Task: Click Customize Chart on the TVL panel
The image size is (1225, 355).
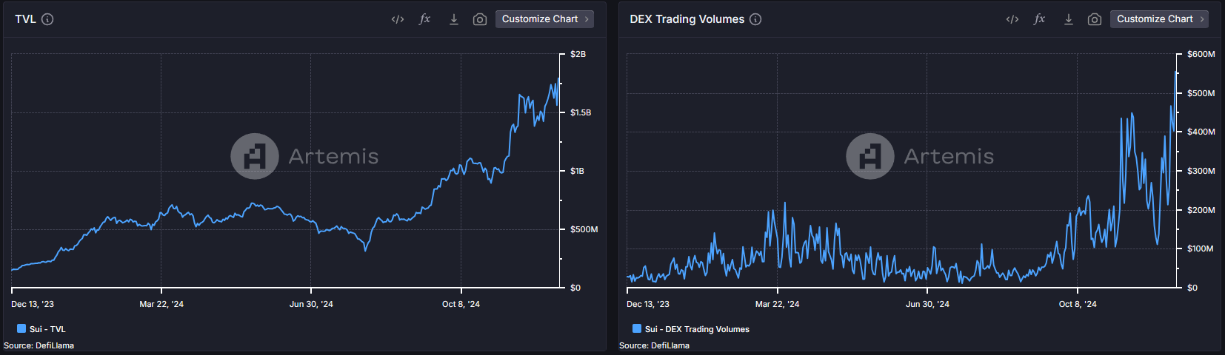Action: tap(544, 19)
